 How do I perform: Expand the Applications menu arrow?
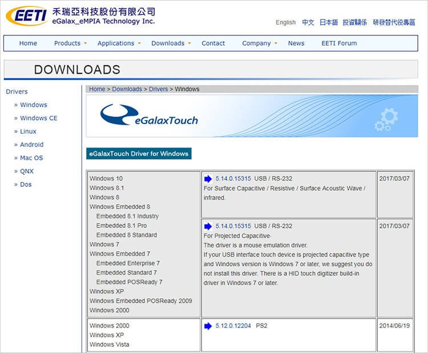coord(139,43)
